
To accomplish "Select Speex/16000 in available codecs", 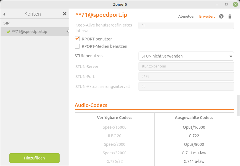I will [x=115, y=127].
